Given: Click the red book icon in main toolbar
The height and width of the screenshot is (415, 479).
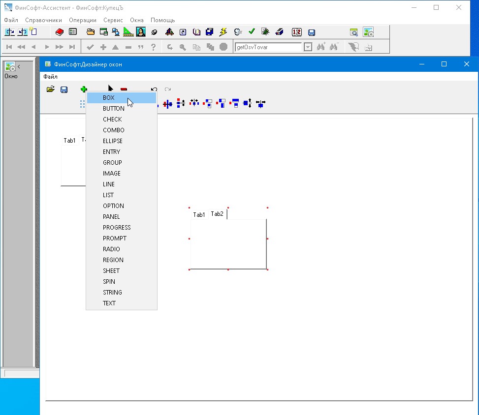Looking at the screenshot, I should 60,32.
